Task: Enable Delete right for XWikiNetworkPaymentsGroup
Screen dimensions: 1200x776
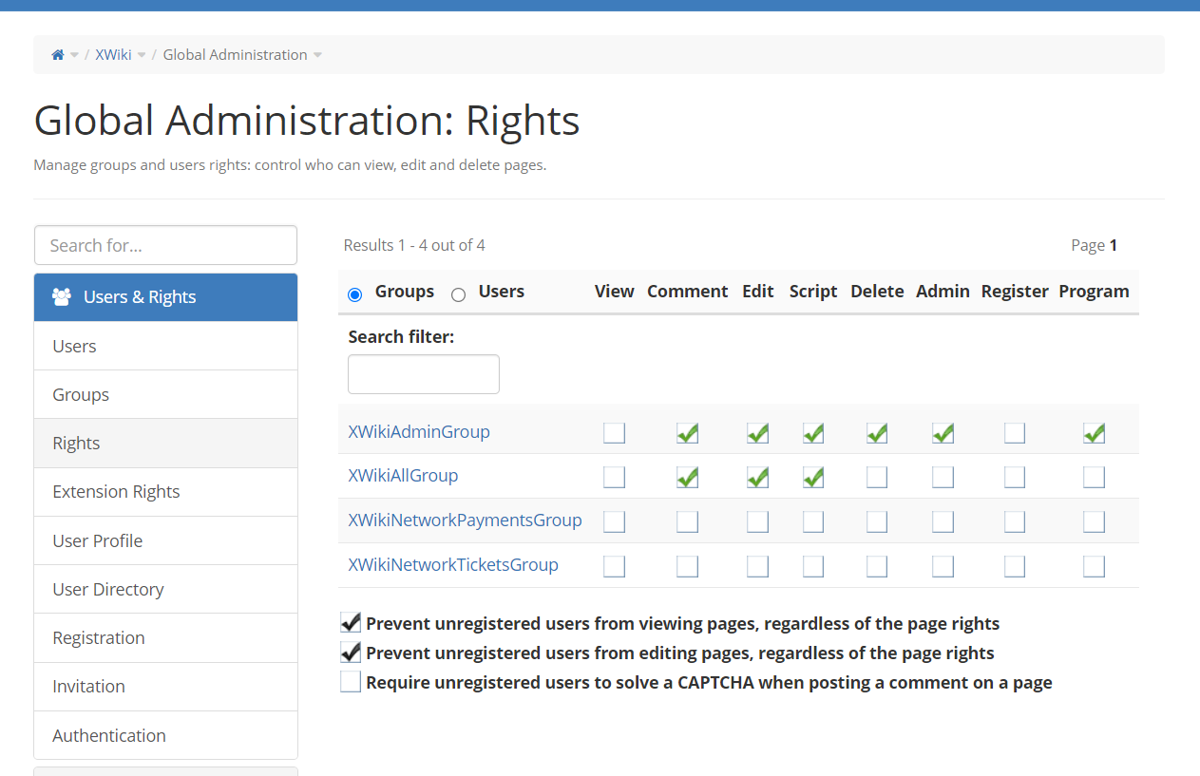Action: click(x=877, y=521)
